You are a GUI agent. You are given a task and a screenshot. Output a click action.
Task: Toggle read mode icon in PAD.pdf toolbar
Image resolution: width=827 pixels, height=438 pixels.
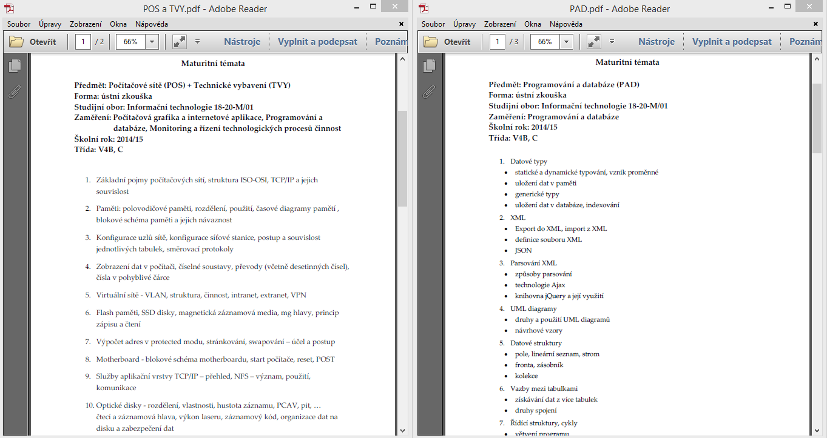594,42
